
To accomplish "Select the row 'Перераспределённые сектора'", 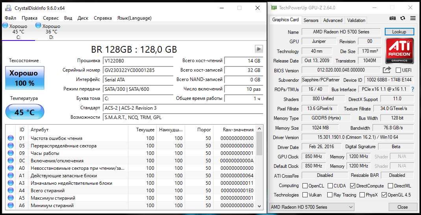I will [x=131, y=146].
